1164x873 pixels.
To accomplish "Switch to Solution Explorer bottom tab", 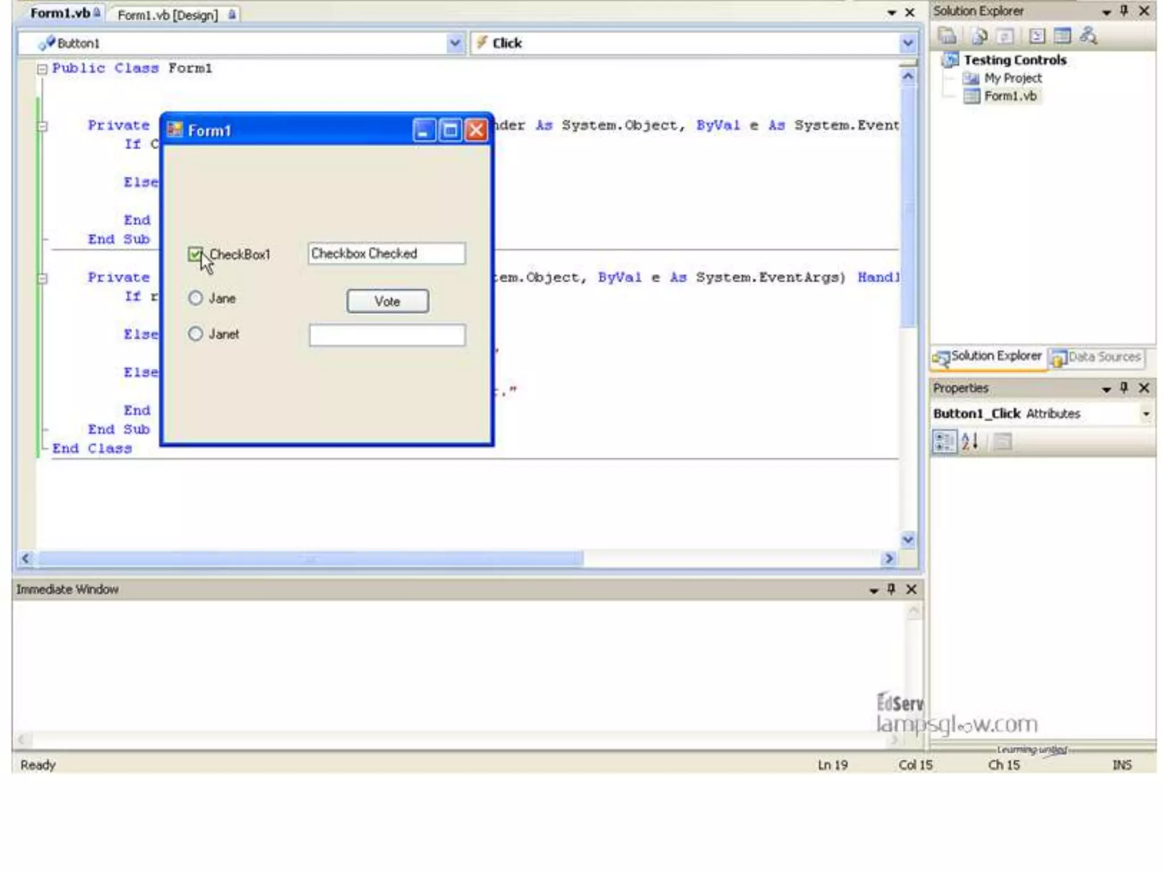I will [988, 357].
